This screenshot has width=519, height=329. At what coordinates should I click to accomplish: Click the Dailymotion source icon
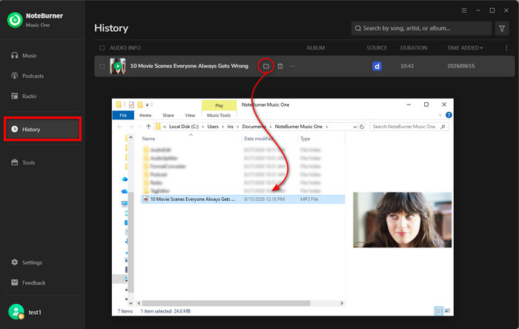click(377, 66)
